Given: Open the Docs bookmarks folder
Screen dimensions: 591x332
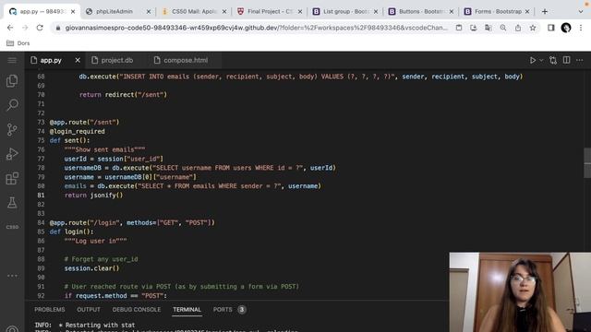Looking at the screenshot, I should [18, 43].
